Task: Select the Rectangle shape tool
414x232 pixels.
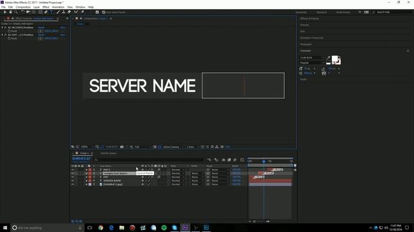Action: tap(40, 12)
